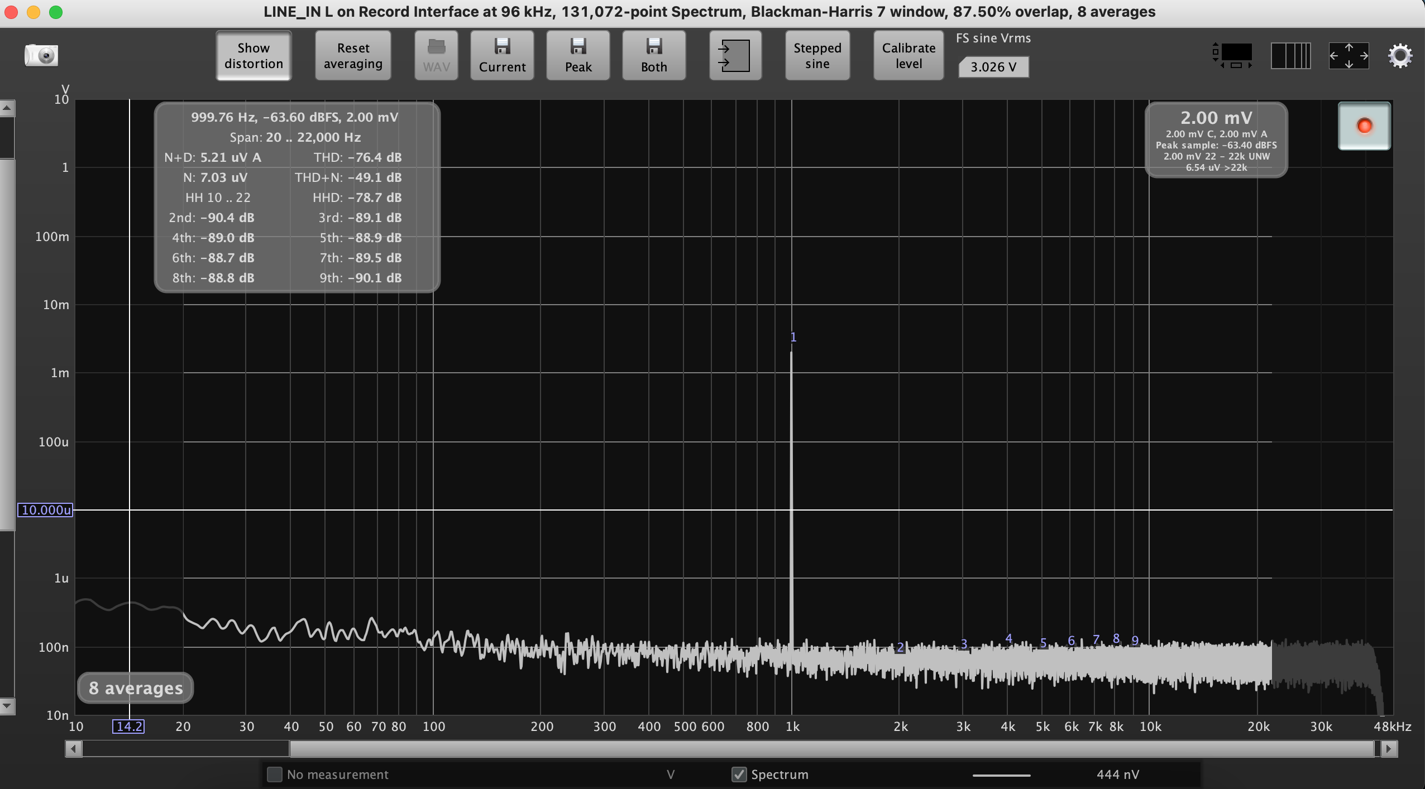
Task: Click the macOS green zoom window button
Action: coord(56,12)
